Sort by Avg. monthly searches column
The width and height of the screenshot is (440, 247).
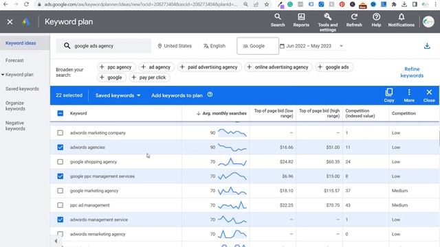221,113
